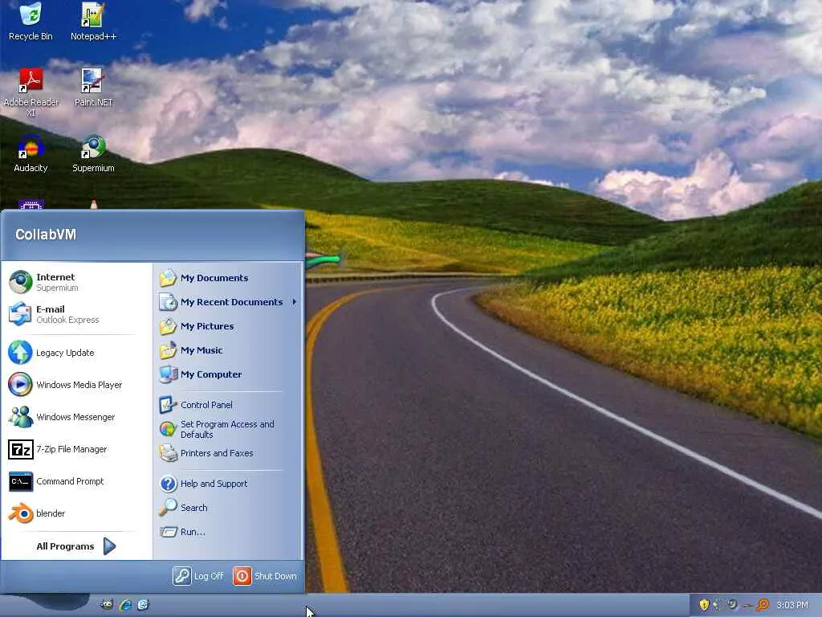Click Internet Explorer quick launch icon
This screenshot has height=617, width=822.
125,604
